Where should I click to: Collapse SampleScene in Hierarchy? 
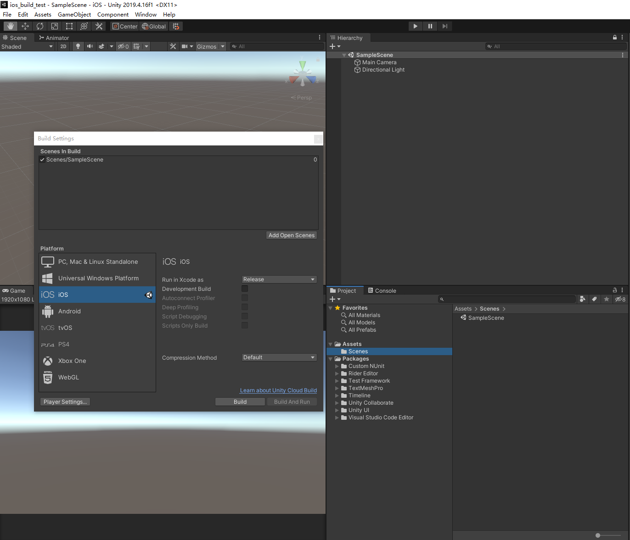tap(344, 55)
